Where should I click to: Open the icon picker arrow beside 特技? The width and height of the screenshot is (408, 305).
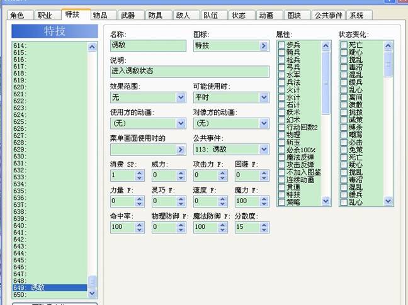click(264, 46)
